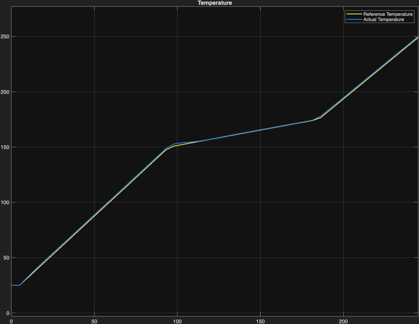This screenshot has width=419, height=324.
Task: Click the 150 tick label on the vertical axis
Action: pyautogui.click(x=5, y=147)
